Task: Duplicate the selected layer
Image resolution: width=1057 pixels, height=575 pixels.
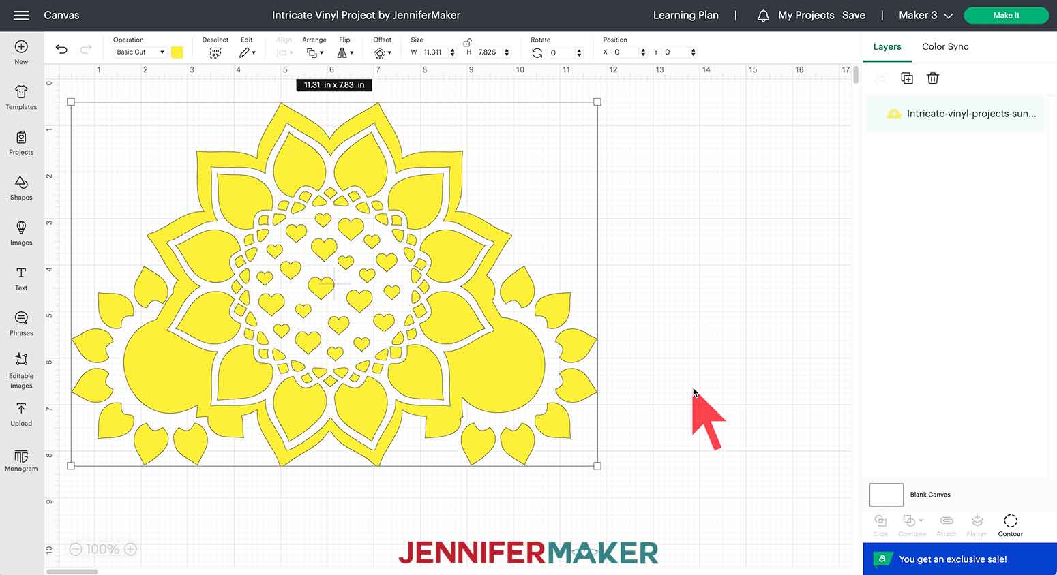Action: [x=907, y=78]
